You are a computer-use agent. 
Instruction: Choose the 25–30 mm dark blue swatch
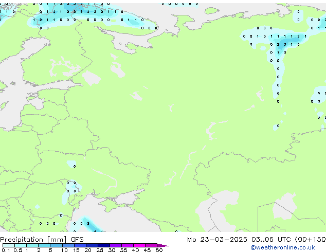click(104, 245)
